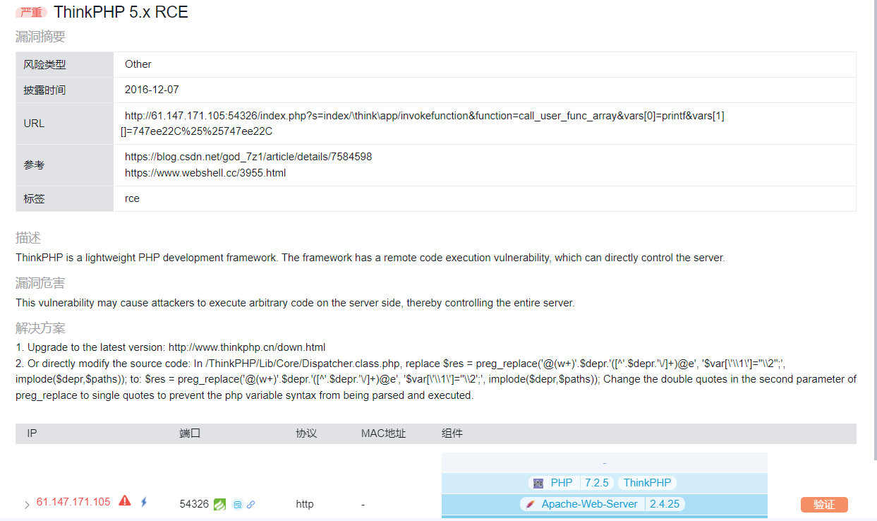Click the blue lightning bolt icon
Screen dimensions: 877x521
point(144,502)
